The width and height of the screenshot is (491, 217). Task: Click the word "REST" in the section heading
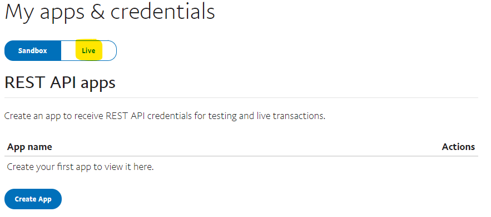pos(24,82)
